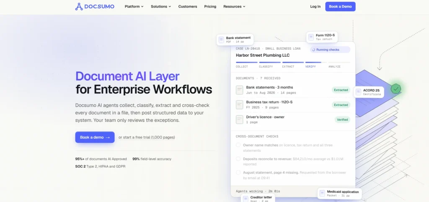Click the DOCUMENTS · 7 RECEIVED heading
This screenshot has width=429, height=202.
(258, 78)
